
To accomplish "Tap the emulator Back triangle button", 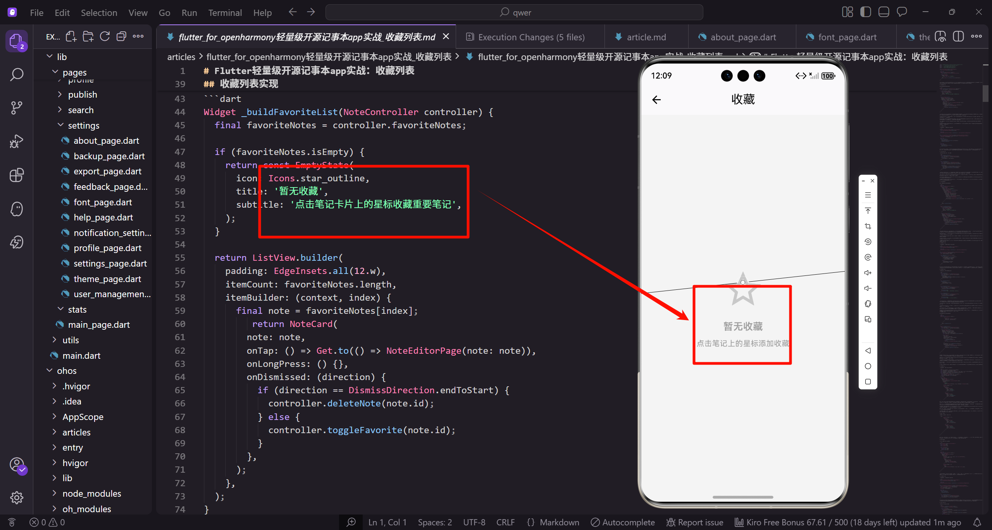I will [x=868, y=351].
